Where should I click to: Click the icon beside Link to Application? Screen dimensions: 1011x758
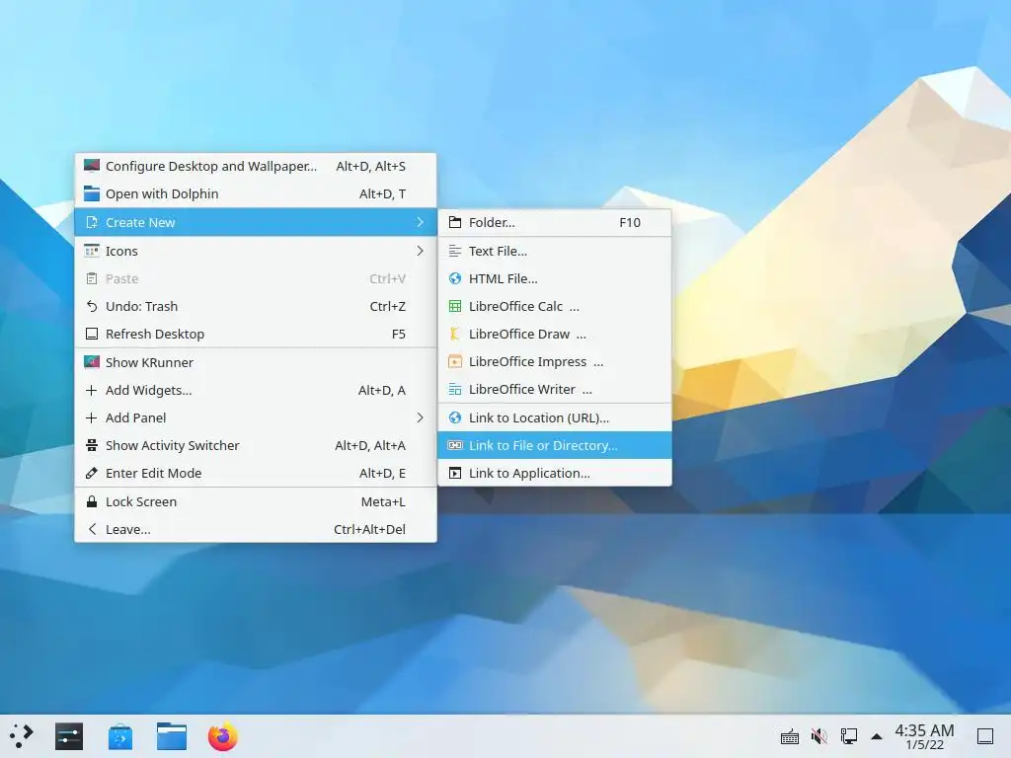[454, 473]
